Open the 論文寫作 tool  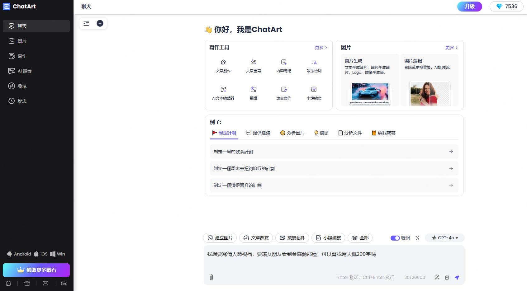coord(284,93)
